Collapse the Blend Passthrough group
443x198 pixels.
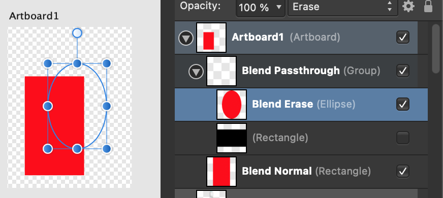196,72
